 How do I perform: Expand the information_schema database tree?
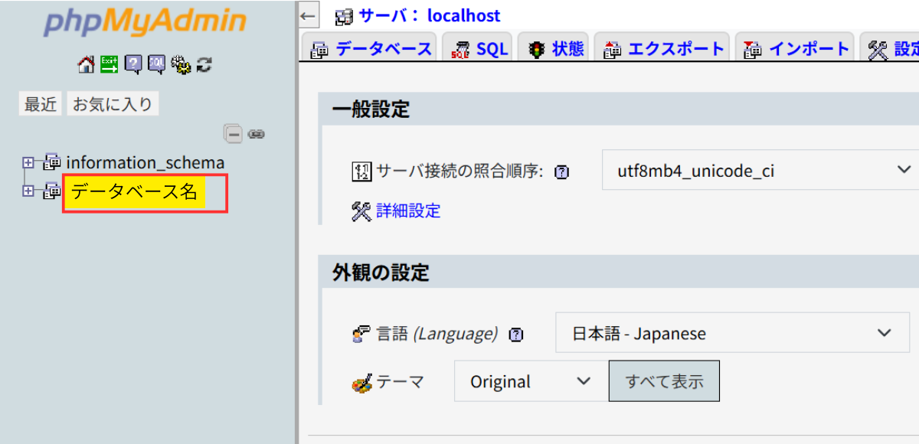pyautogui.click(x=28, y=162)
